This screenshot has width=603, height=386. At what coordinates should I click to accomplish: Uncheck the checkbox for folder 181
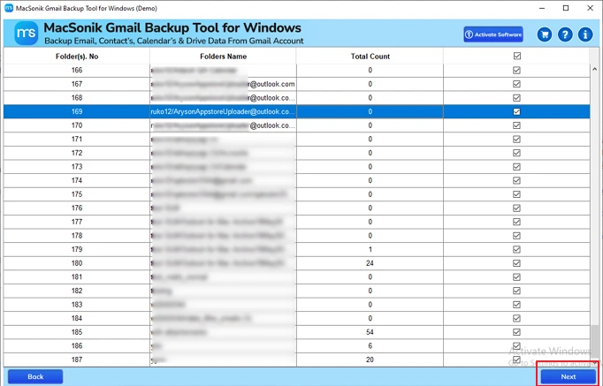click(517, 277)
